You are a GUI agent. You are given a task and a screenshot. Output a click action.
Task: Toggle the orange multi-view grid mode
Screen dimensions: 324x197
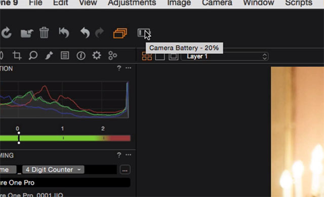pyautogui.click(x=147, y=56)
